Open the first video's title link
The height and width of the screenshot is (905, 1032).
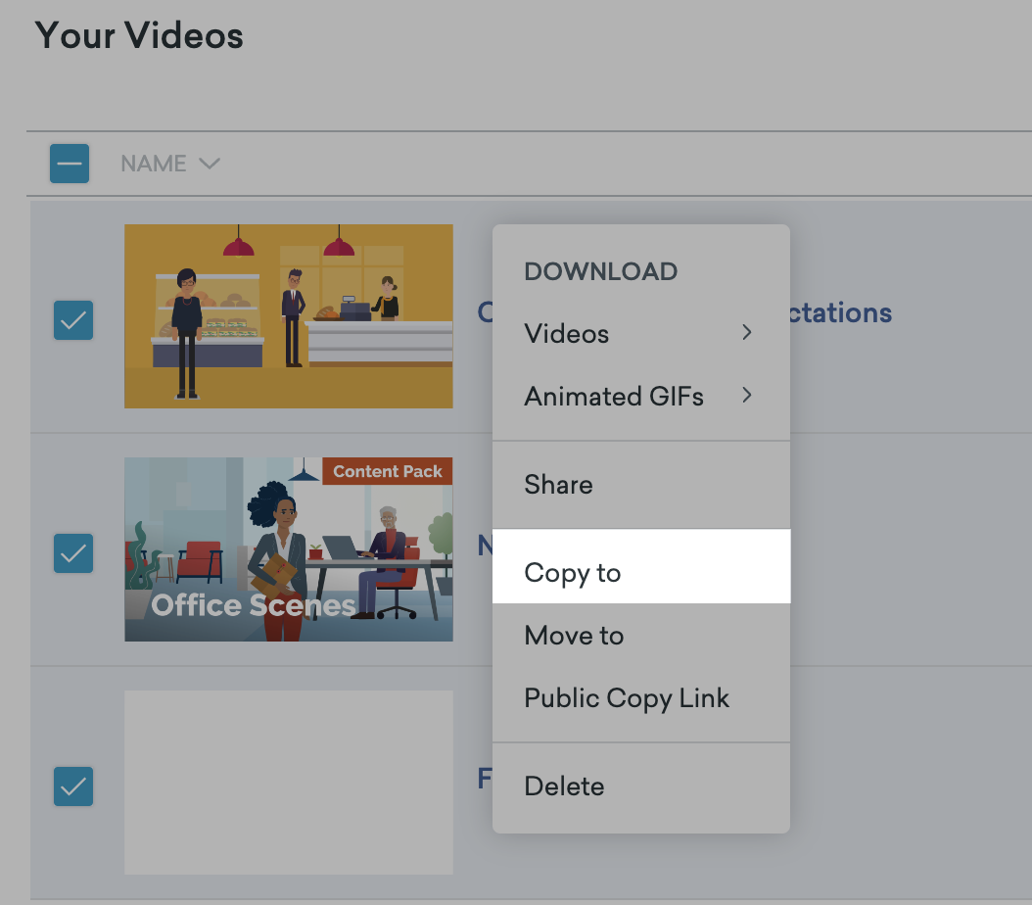842,312
